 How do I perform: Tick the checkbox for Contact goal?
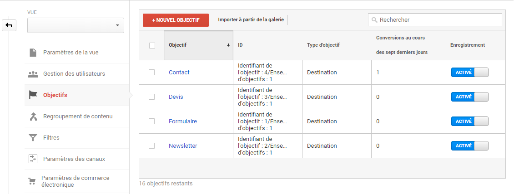click(x=152, y=72)
